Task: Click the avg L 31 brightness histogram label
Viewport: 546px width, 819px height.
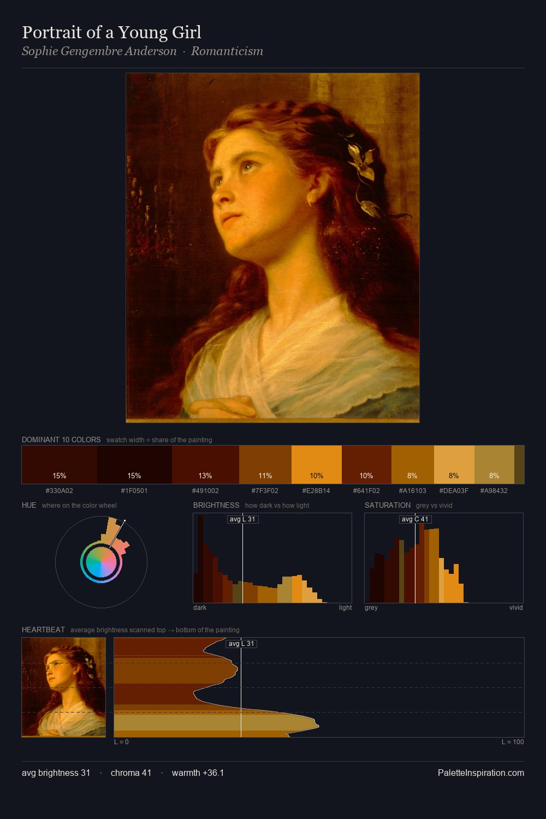Action: (x=242, y=519)
